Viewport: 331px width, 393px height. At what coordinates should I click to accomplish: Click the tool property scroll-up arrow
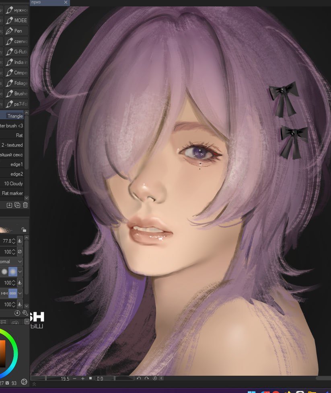point(27,237)
